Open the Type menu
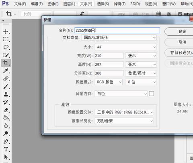The height and width of the screenshot is (163, 193). 86,4
